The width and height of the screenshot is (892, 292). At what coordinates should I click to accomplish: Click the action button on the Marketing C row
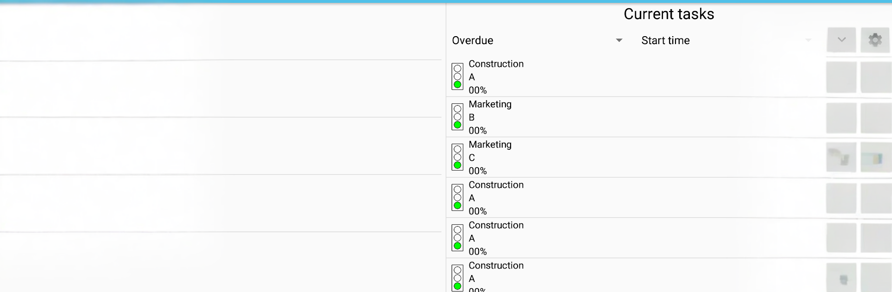pyautogui.click(x=875, y=157)
